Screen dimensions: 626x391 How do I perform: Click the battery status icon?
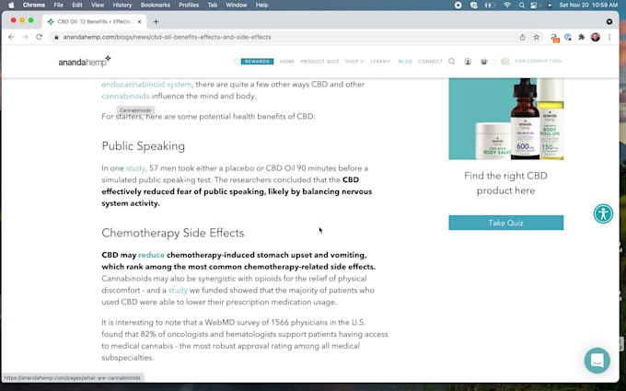click(490, 6)
